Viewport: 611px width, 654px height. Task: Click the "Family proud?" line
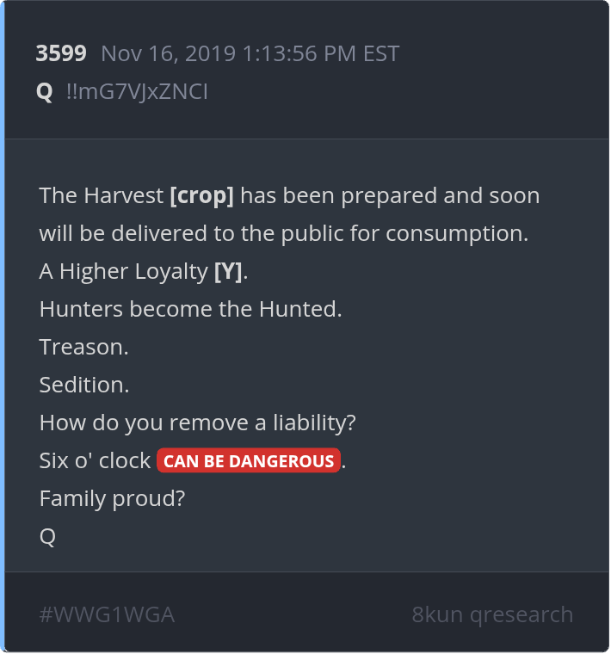112,498
